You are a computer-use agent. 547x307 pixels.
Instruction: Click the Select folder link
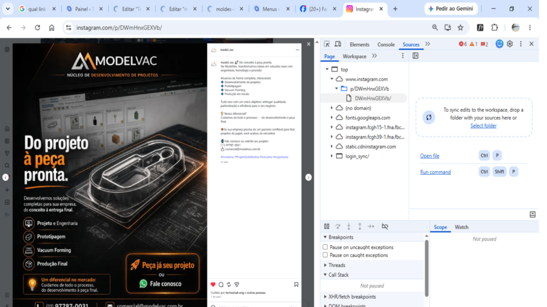point(483,126)
